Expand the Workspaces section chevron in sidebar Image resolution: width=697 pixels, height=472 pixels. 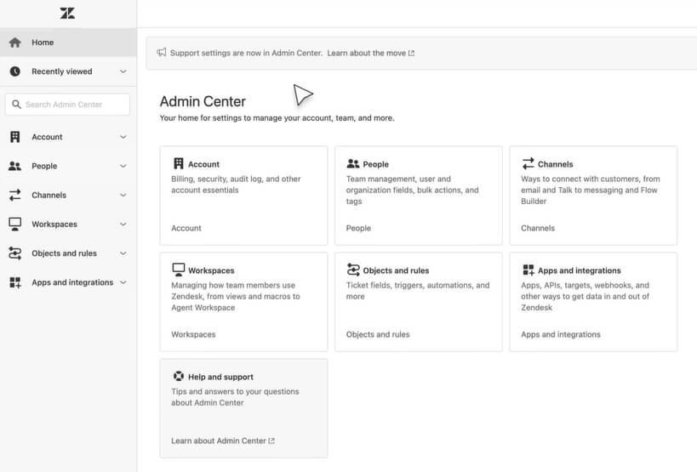(123, 225)
